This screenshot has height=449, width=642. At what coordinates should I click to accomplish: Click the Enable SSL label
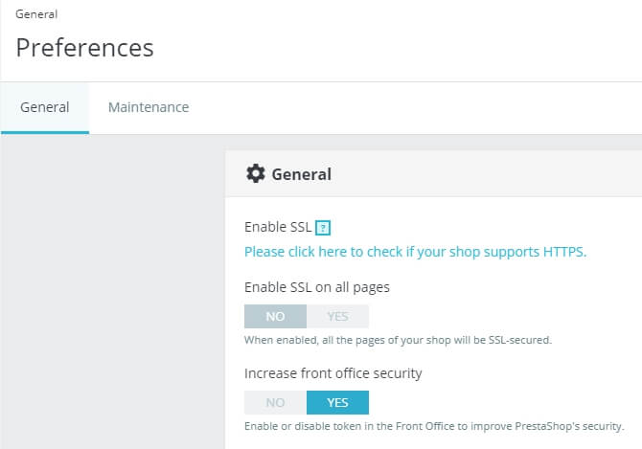278,228
